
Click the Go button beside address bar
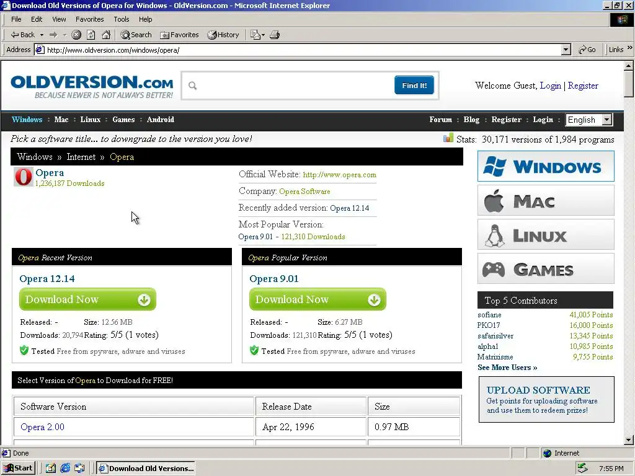point(587,50)
